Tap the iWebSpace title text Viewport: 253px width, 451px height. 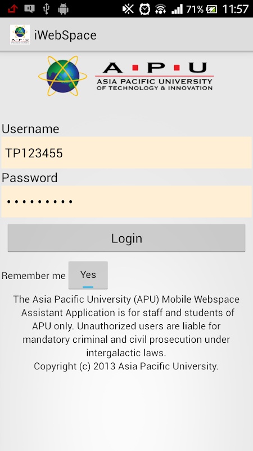point(65,35)
